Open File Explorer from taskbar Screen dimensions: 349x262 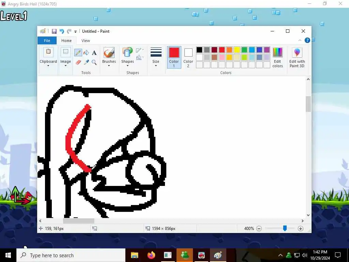[134, 255]
